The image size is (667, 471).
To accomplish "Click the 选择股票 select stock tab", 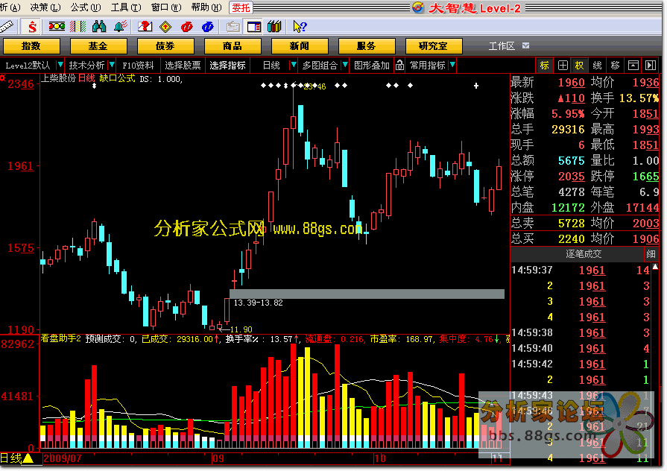I will point(183,65).
